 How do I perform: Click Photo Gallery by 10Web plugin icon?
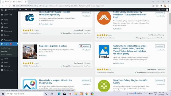30,18
